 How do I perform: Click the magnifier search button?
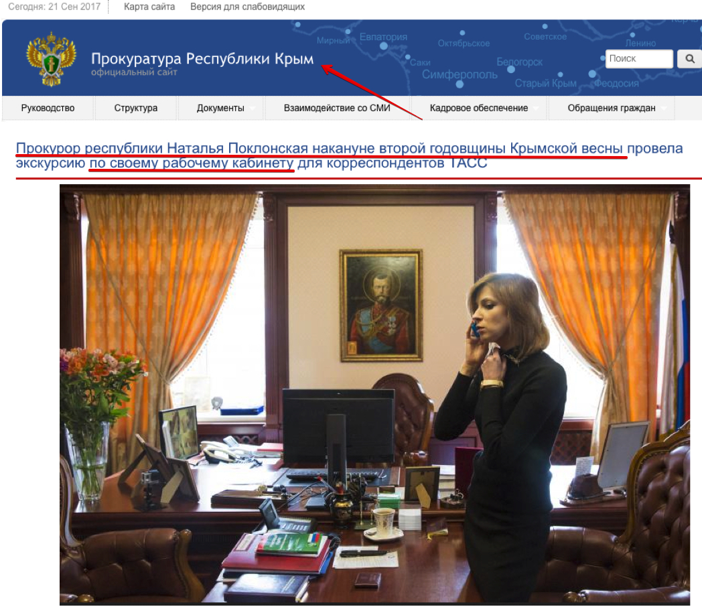(689, 59)
